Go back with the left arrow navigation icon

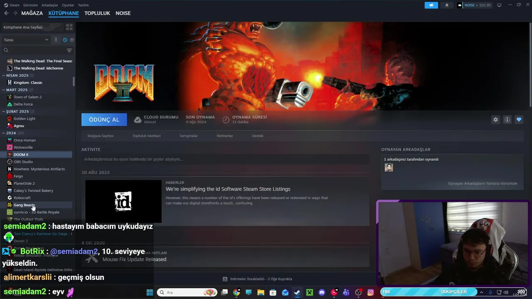tap(6, 13)
